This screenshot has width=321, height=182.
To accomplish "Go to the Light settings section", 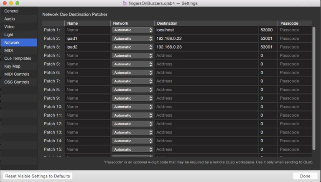I will point(9,35).
